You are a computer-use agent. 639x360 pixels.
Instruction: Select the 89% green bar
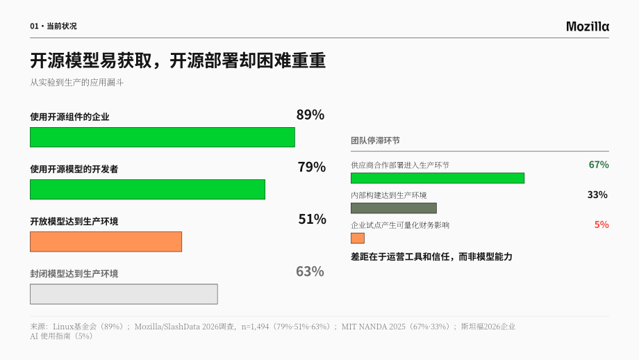click(x=163, y=138)
